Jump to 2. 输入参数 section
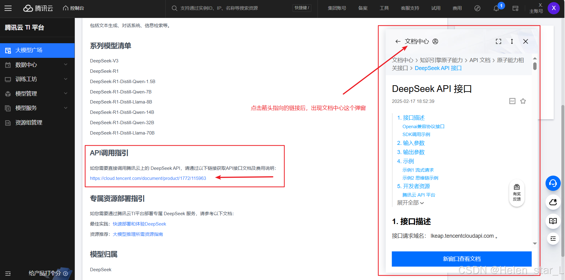The height and width of the screenshot is (280, 565). (411, 143)
